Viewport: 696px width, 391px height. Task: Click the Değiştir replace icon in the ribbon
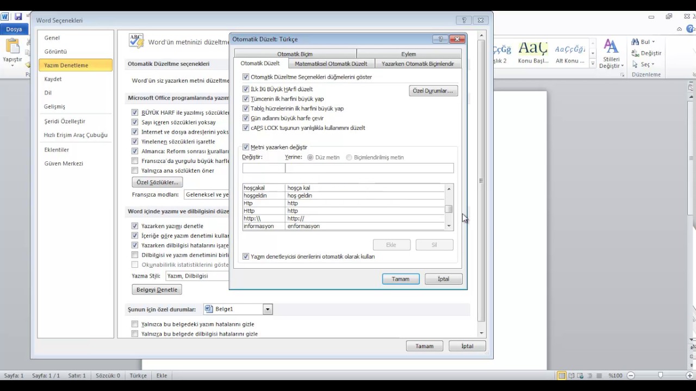[635, 53]
